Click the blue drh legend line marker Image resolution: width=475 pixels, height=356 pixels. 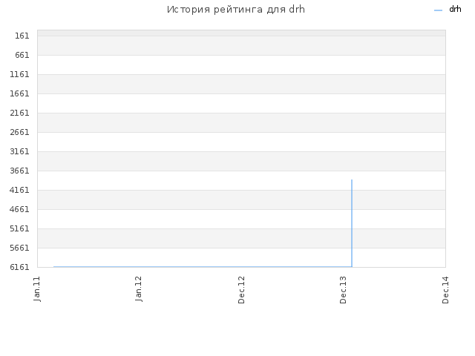pyautogui.click(x=438, y=10)
